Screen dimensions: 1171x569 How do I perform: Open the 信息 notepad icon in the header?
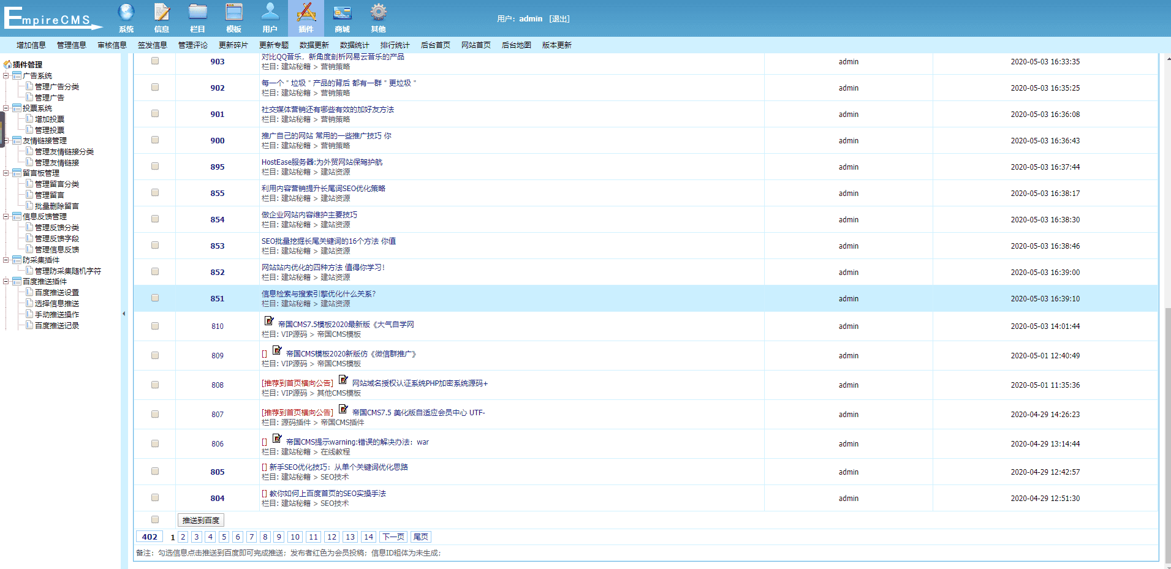pyautogui.click(x=162, y=12)
